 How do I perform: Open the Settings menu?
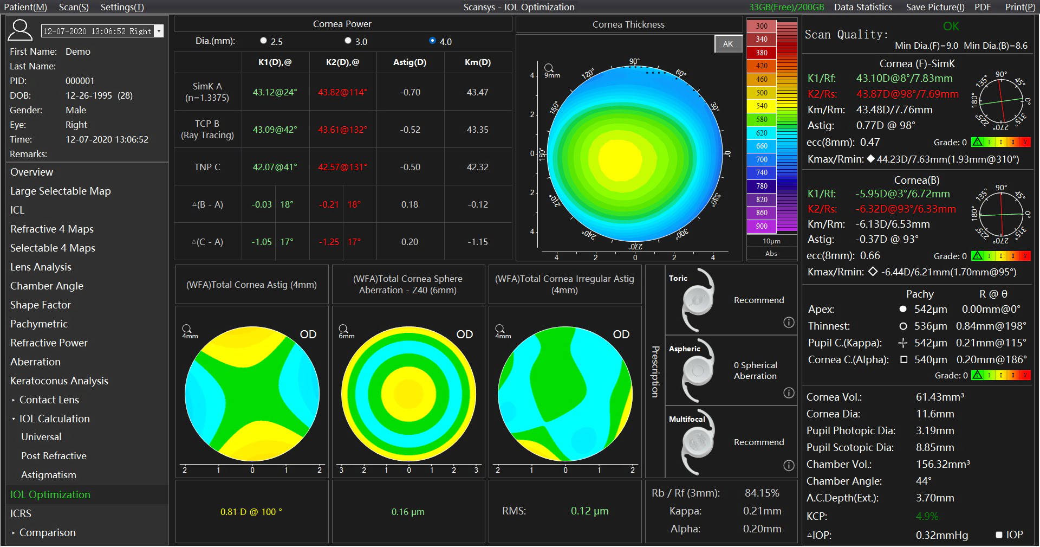[x=122, y=7]
